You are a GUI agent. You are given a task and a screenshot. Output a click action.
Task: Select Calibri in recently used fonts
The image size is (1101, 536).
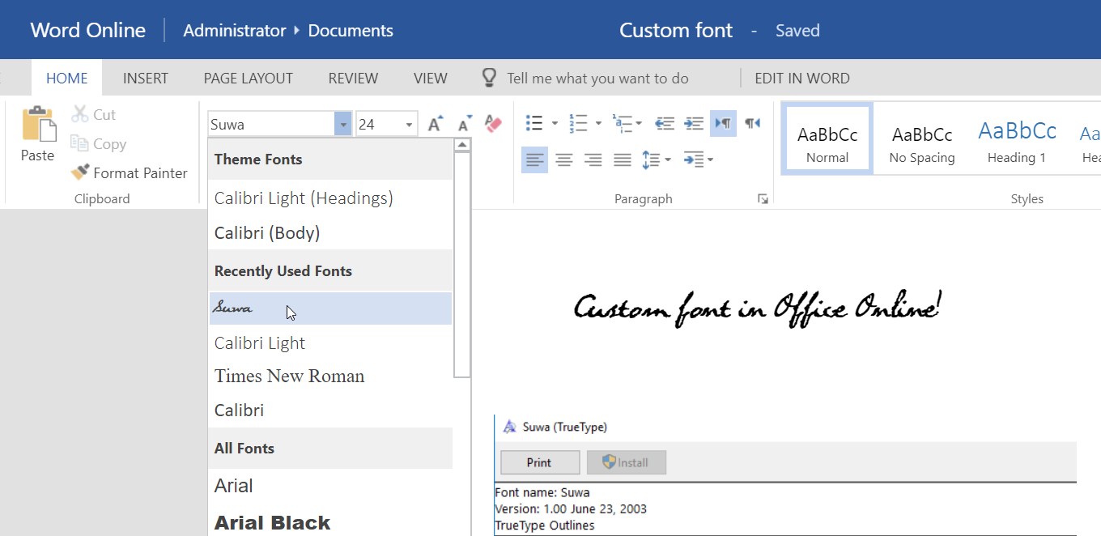pyautogui.click(x=330, y=410)
